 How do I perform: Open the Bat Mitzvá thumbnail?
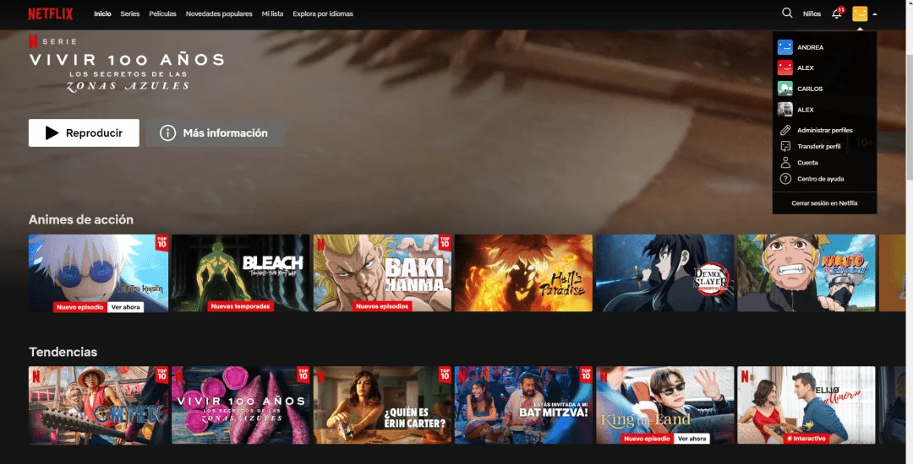(523, 405)
